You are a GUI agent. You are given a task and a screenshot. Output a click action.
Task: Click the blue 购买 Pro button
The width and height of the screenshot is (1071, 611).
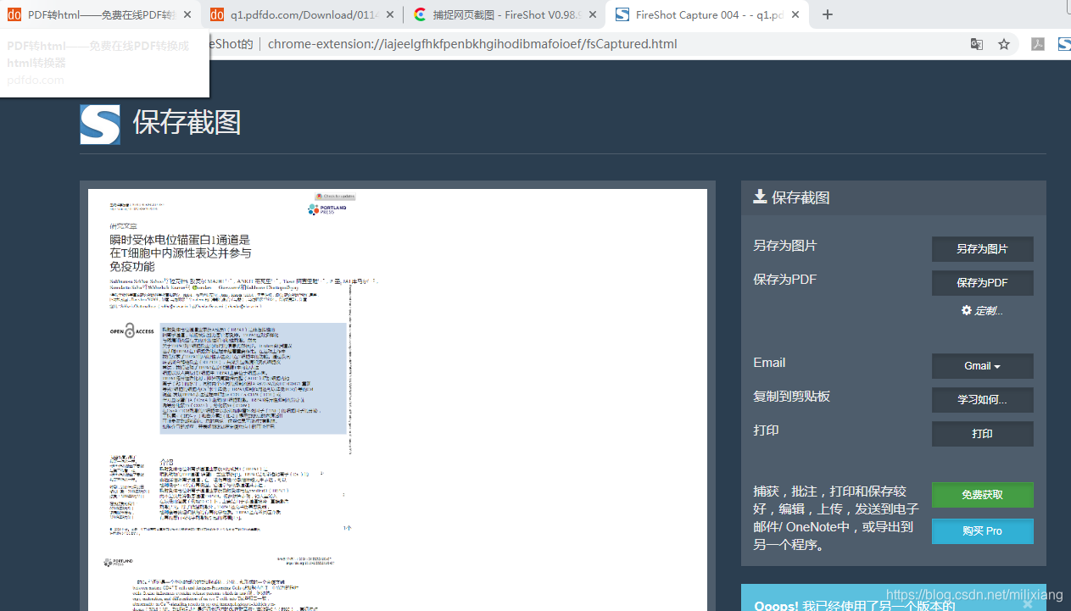point(982,531)
